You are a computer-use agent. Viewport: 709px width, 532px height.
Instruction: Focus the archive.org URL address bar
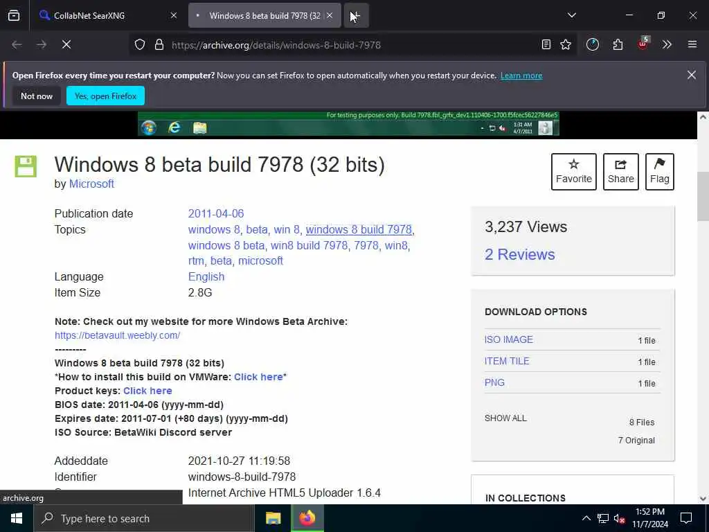(x=352, y=45)
